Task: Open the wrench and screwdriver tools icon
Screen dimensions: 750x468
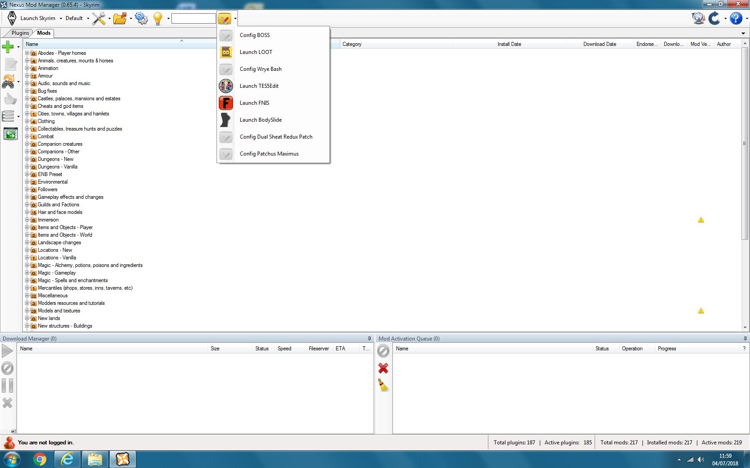Action: (x=99, y=18)
